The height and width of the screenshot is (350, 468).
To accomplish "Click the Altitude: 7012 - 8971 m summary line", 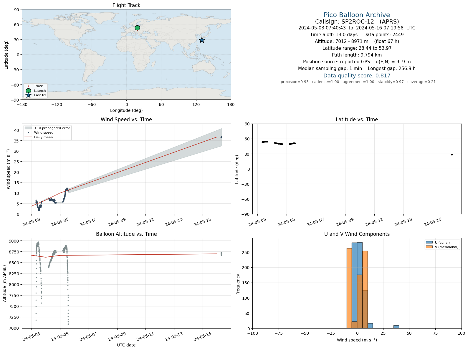I will pos(357,42).
